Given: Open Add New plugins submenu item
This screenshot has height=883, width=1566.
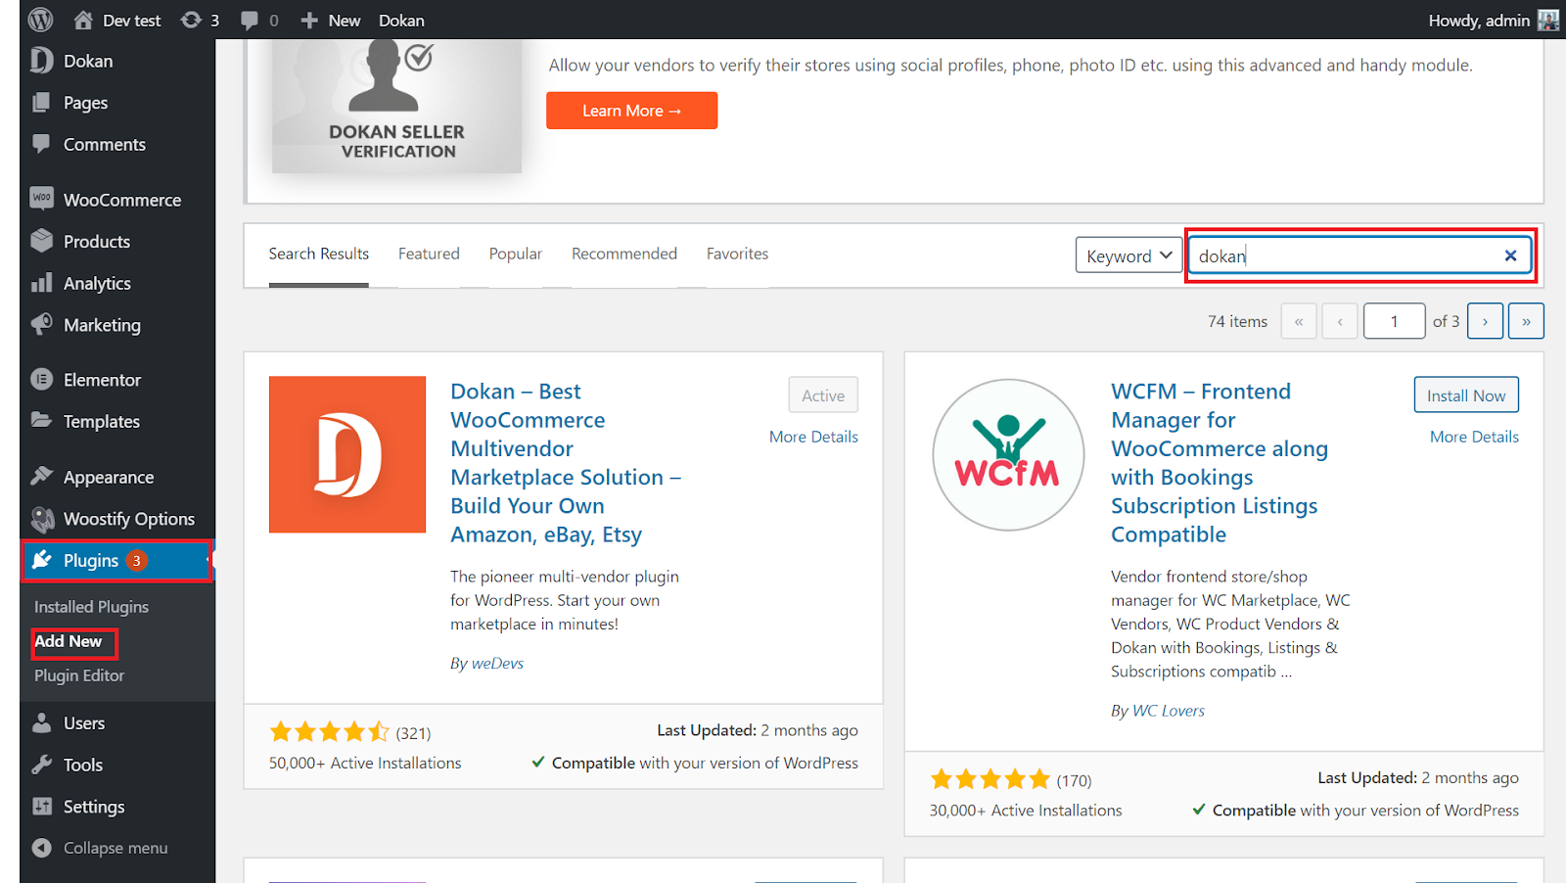Looking at the screenshot, I should click(x=69, y=641).
